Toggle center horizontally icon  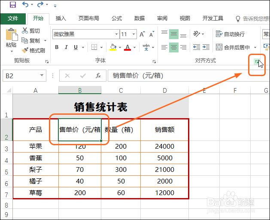[174, 47]
